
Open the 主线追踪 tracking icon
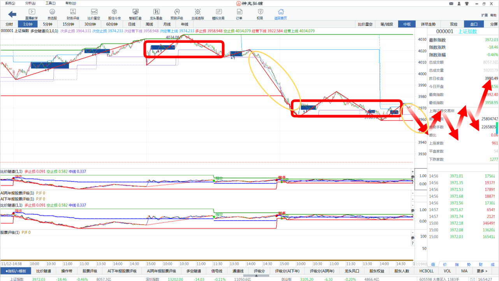pyautogui.click(x=197, y=14)
